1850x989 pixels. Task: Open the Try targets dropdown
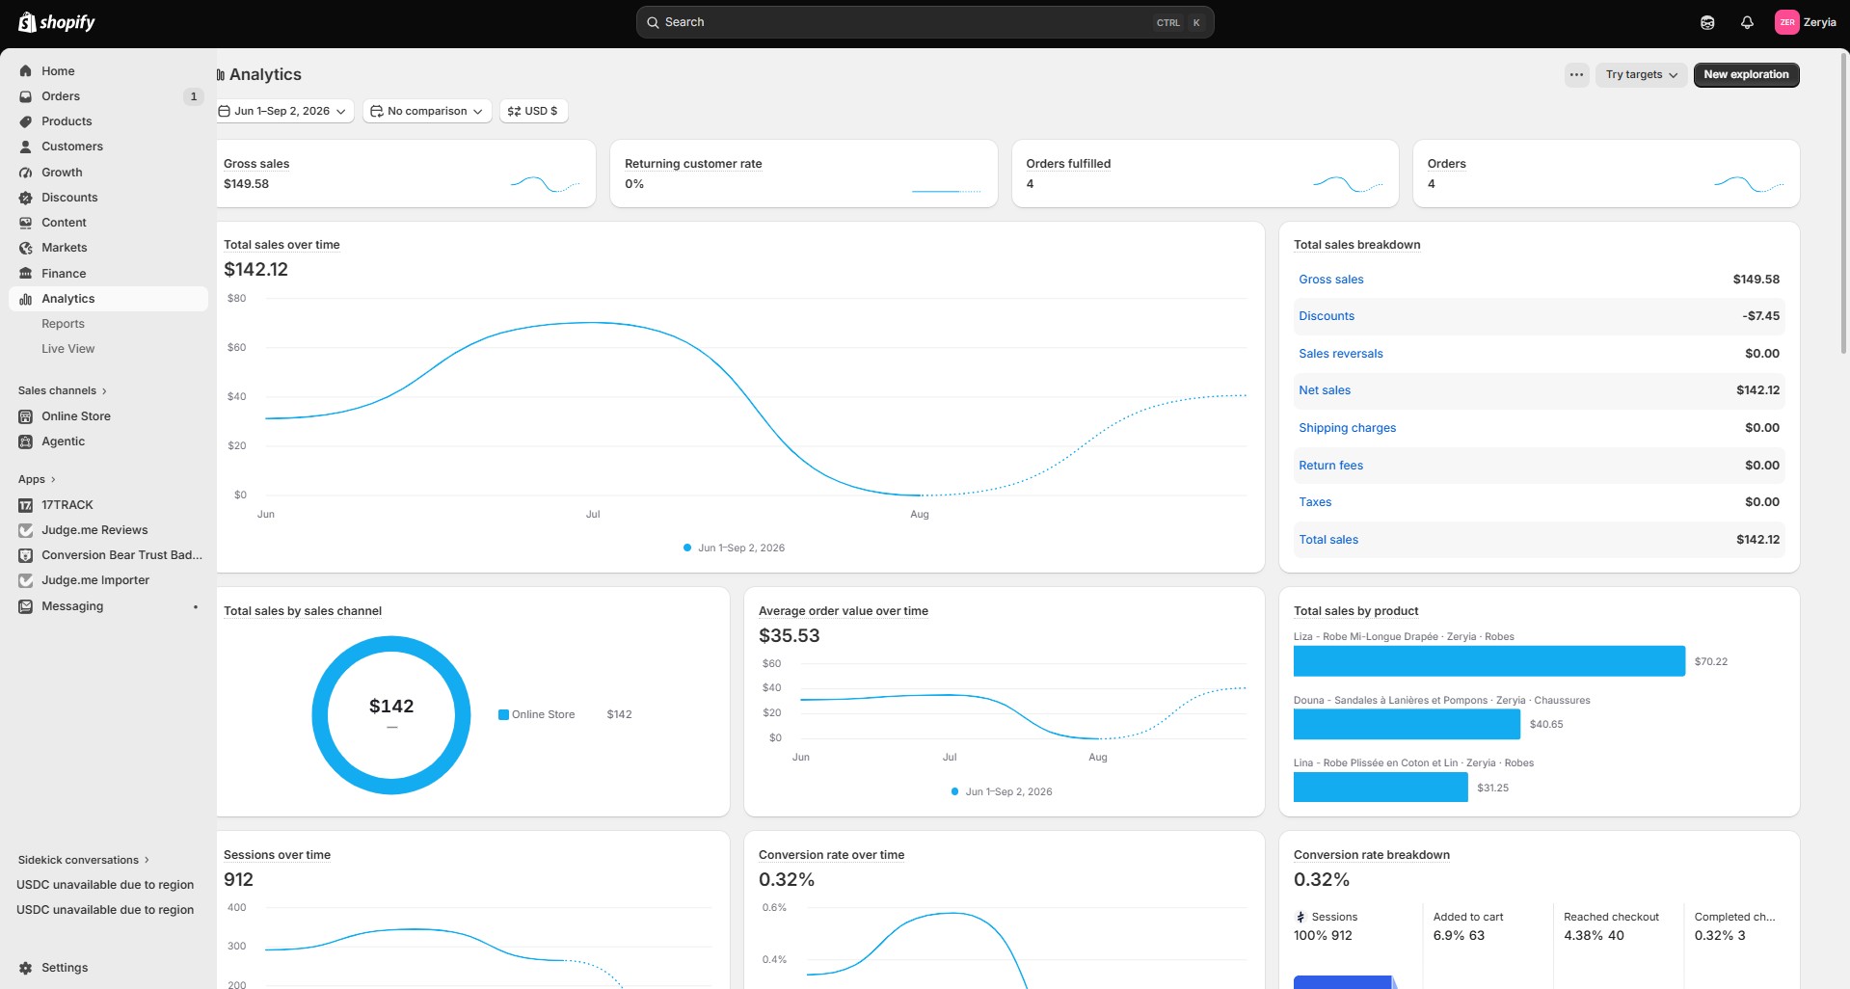(1641, 74)
